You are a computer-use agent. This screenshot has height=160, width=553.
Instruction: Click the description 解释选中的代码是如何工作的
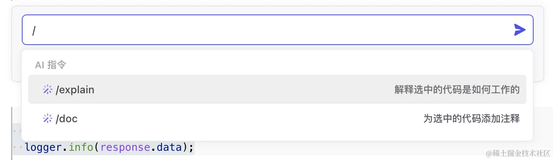click(x=457, y=90)
